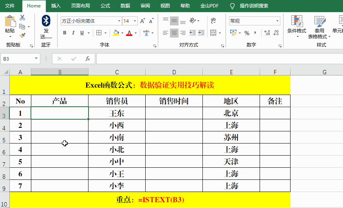Click the 销售时间 header cell
This screenshot has height=208, width=343.
coord(174,101)
